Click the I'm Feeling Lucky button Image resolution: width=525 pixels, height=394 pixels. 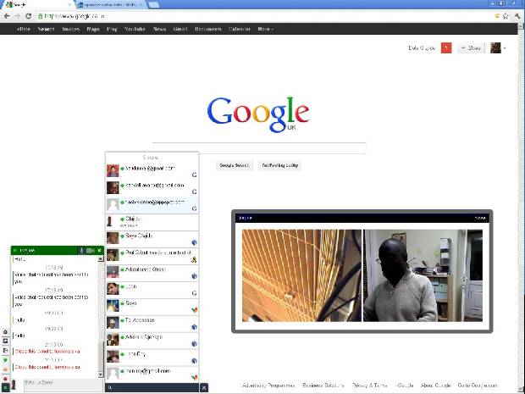280,165
